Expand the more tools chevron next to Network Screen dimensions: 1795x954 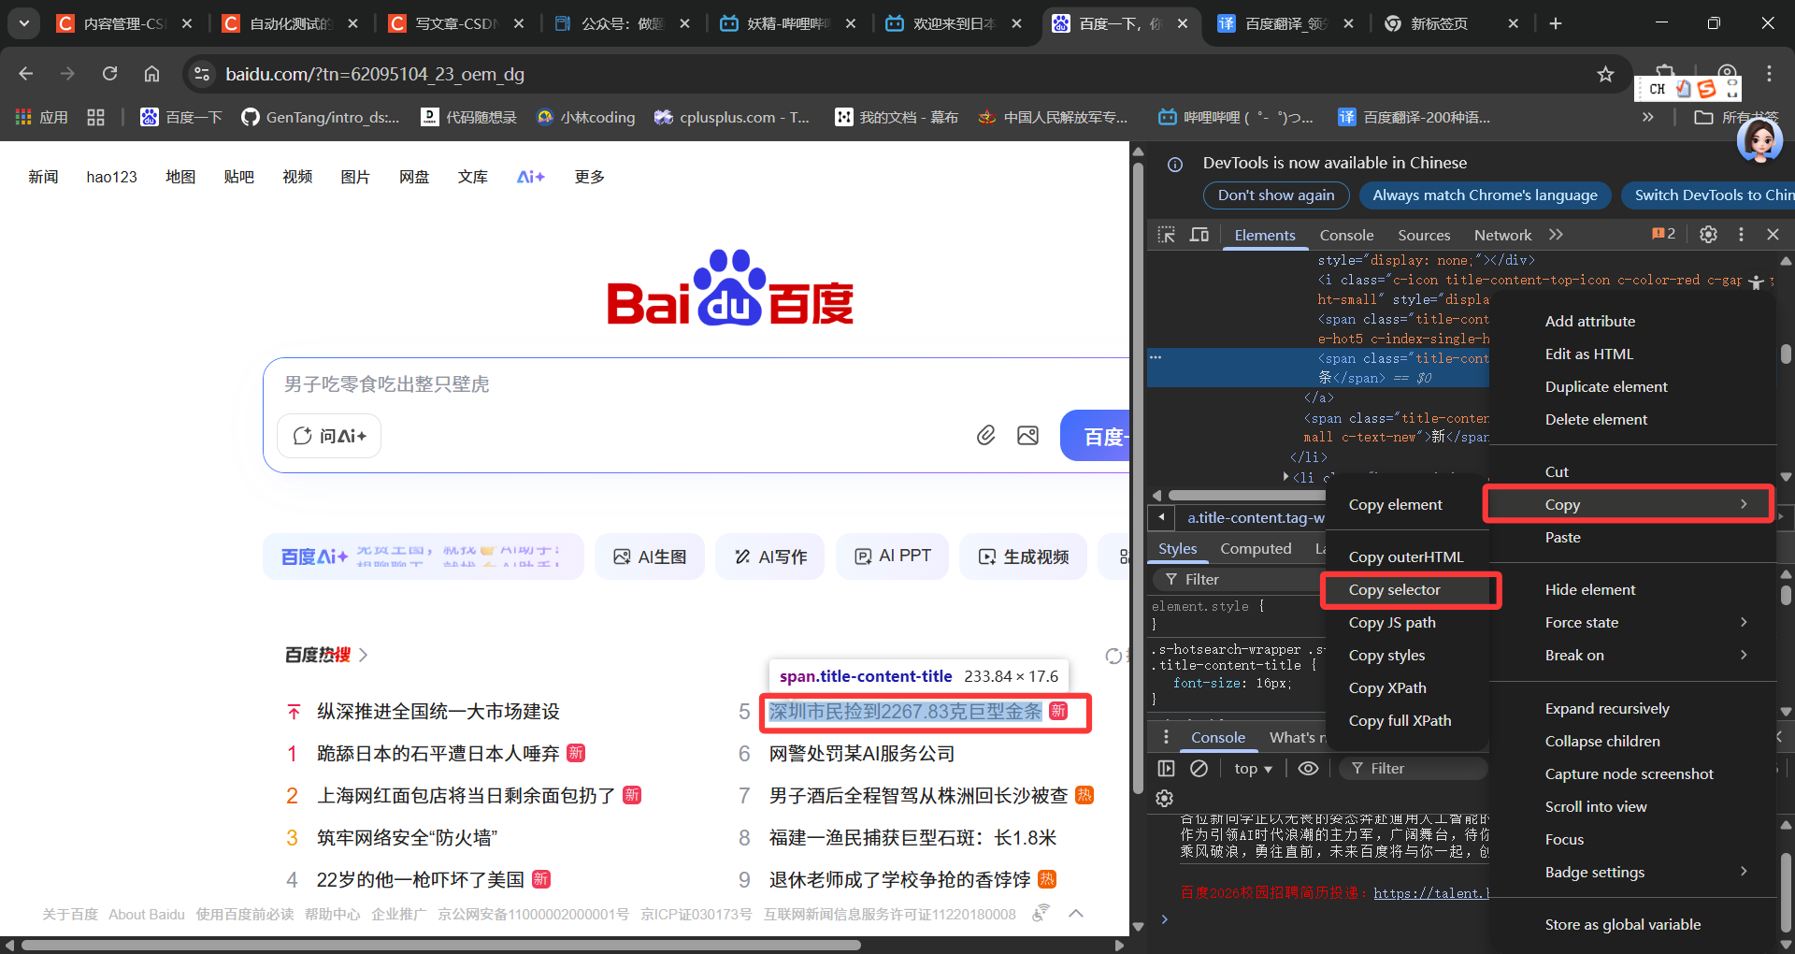click(x=1555, y=235)
